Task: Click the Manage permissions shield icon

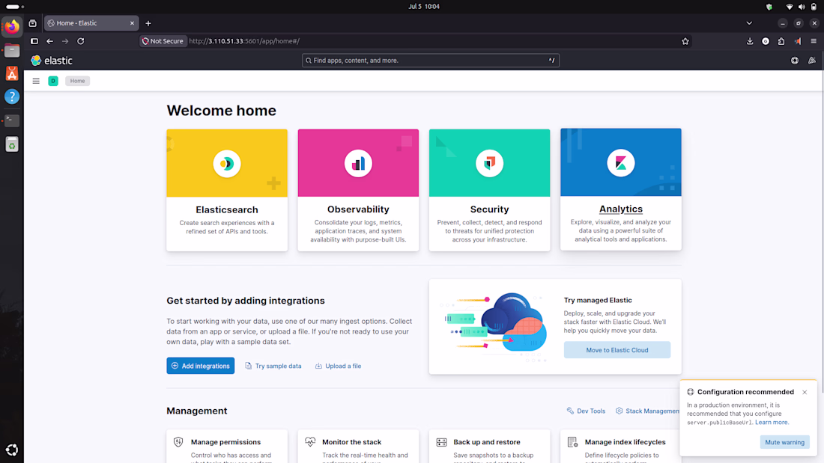Action: (179, 442)
